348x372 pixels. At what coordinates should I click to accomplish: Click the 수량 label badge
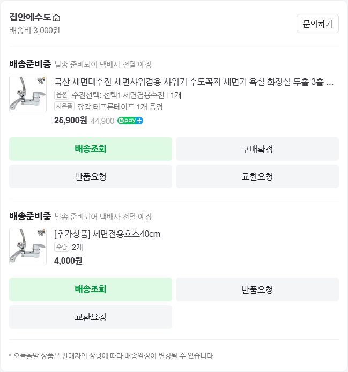coord(62,247)
